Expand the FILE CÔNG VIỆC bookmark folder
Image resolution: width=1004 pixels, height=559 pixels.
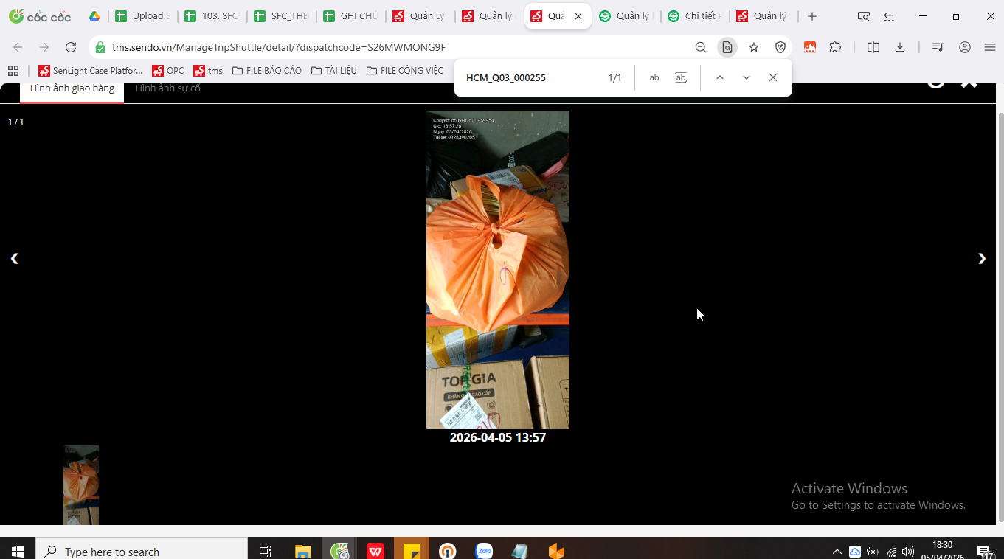tap(405, 71)
